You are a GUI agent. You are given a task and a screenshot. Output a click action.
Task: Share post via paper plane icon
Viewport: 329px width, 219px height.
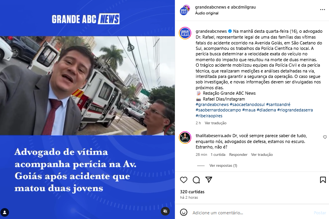click(209, 180)
